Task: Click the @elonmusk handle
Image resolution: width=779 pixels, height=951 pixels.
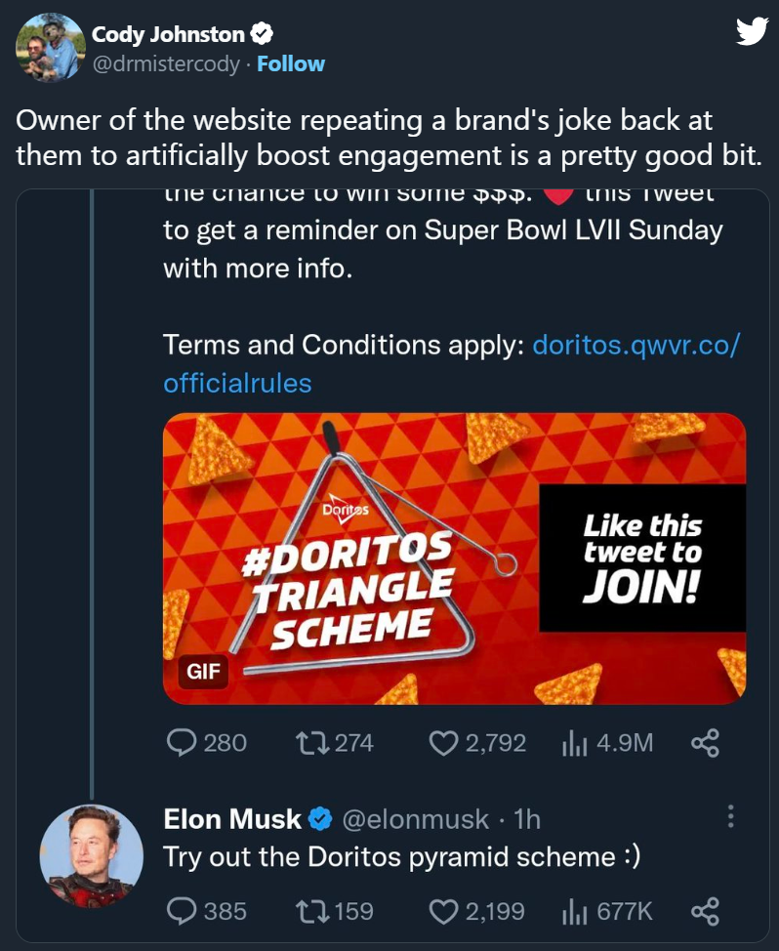Action: [x=414, y=819]
